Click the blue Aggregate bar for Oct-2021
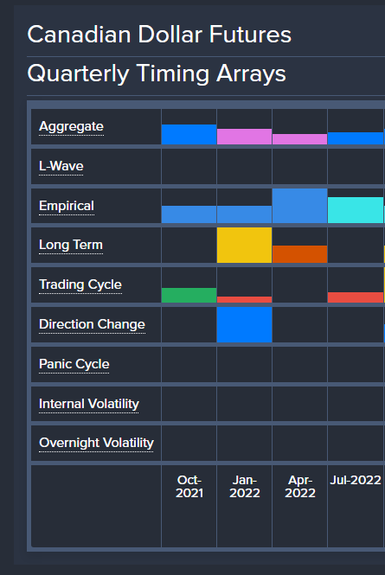 (189, 135)
